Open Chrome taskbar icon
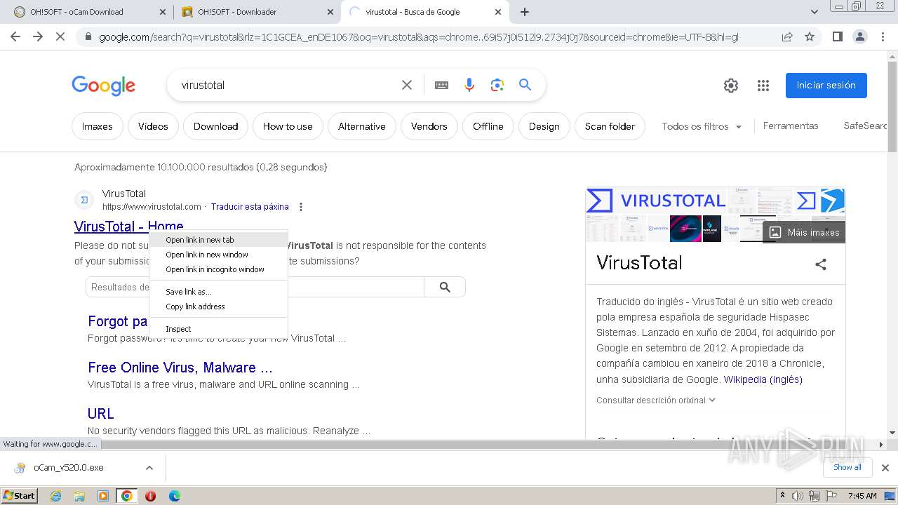 coord(126,496)
